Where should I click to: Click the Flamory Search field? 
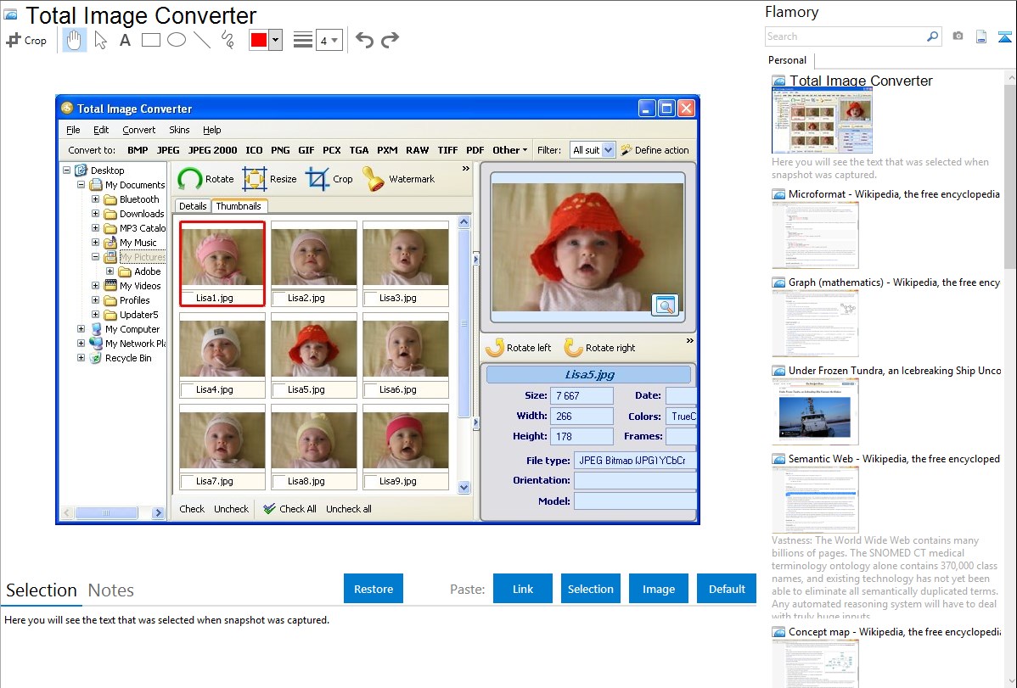tap(845, 36)
